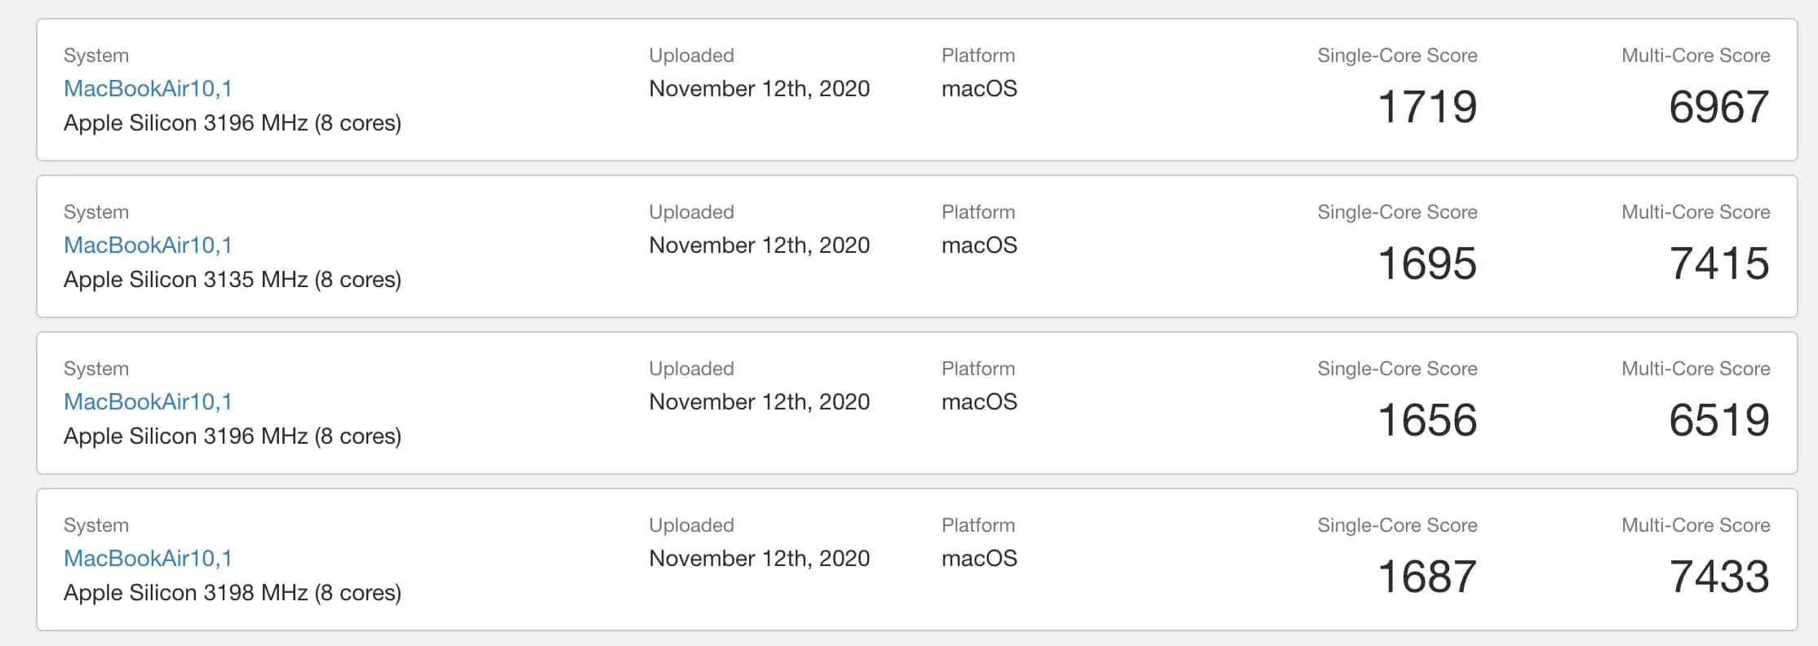Open the MacBookAir10,1 link scoring 1656

click(148, 401)
